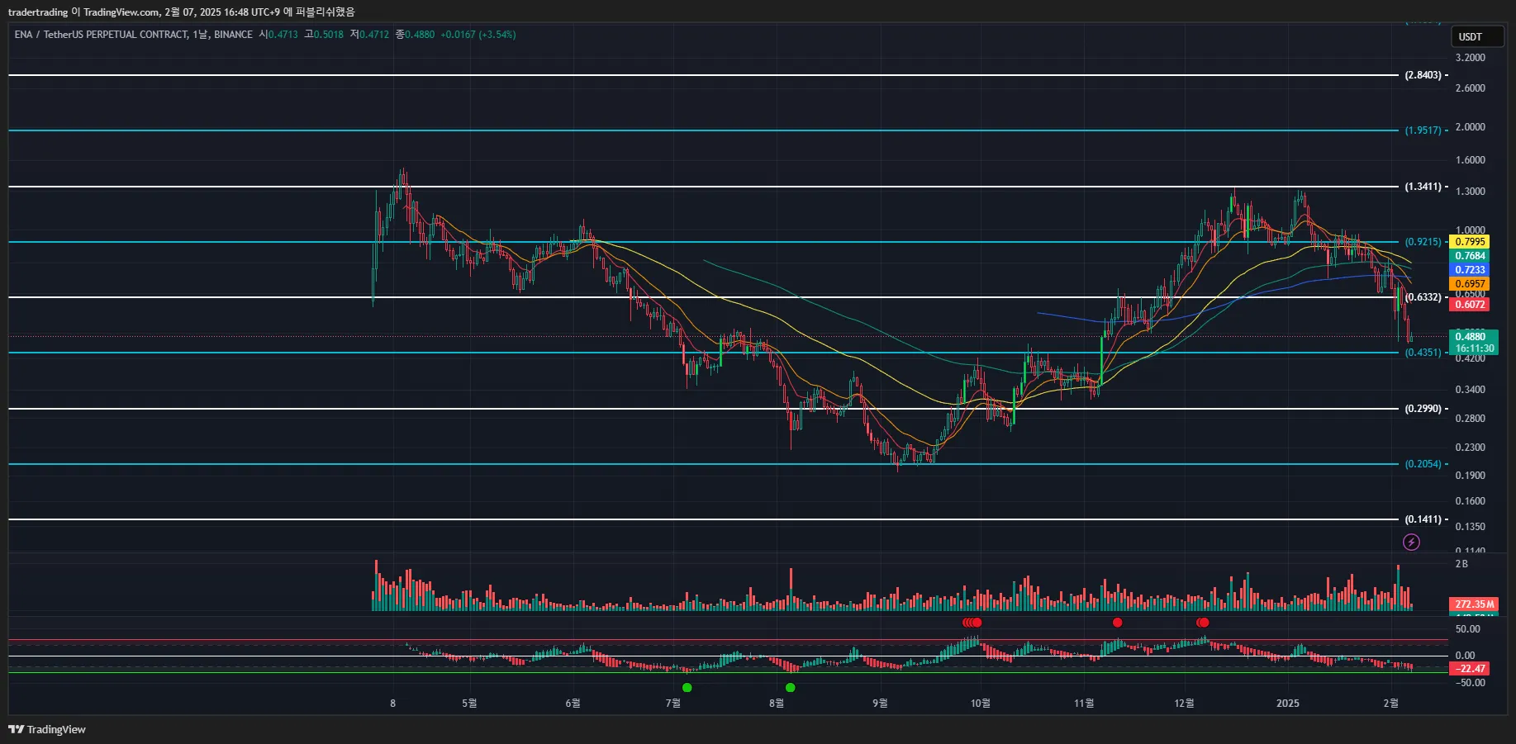Click the 3.2000 price scale value
Image resolution: width=1516 pixels, height=744 pixels.
1470,58
